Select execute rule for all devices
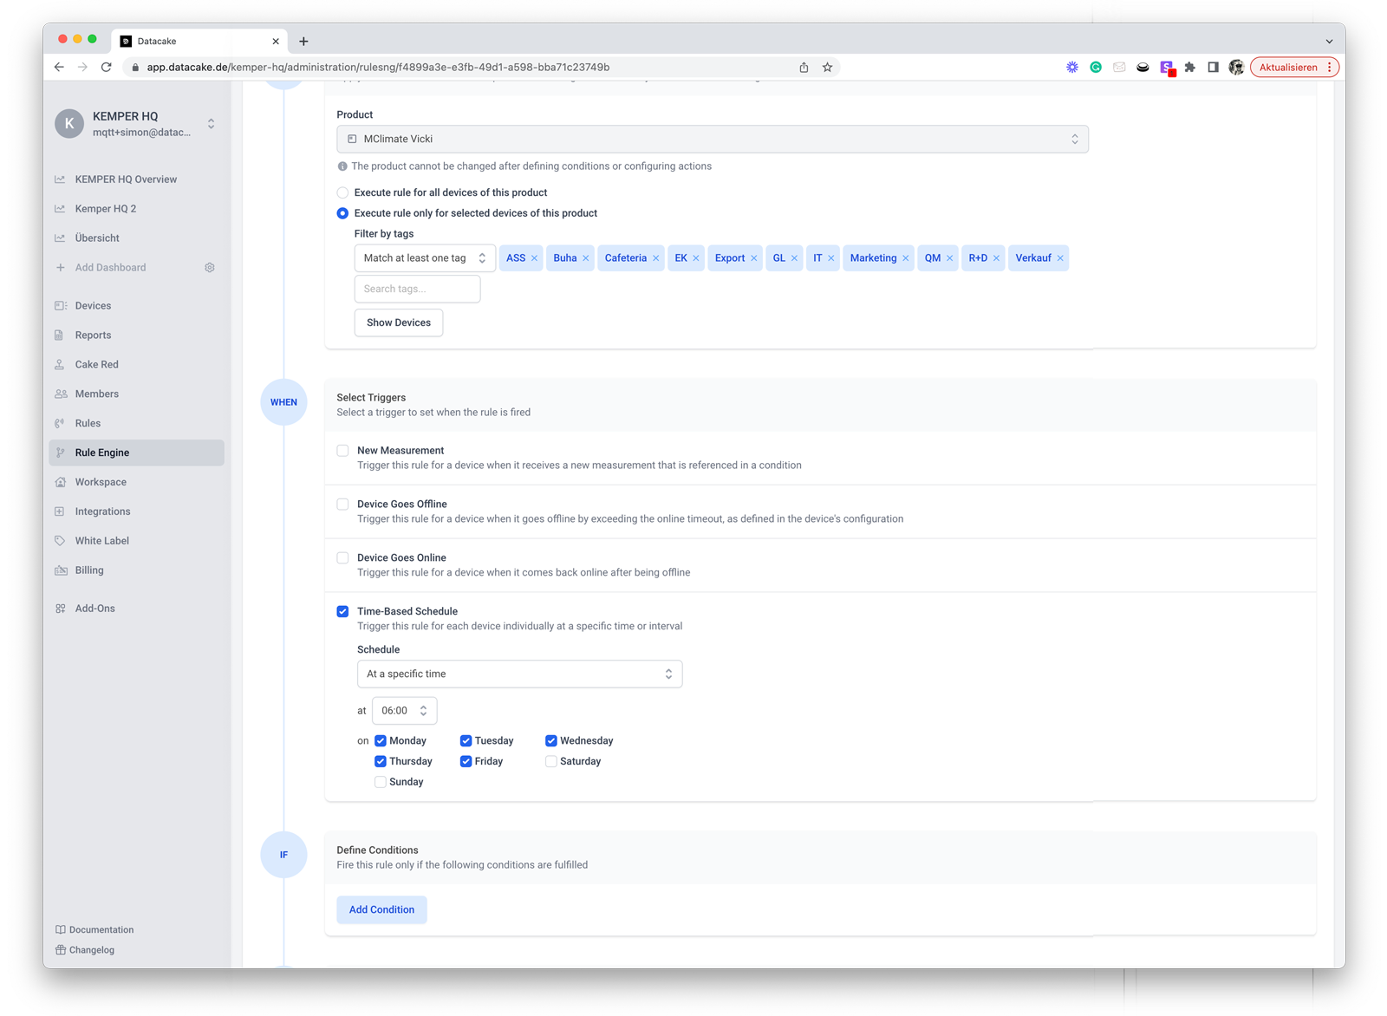 coord(342,192)
